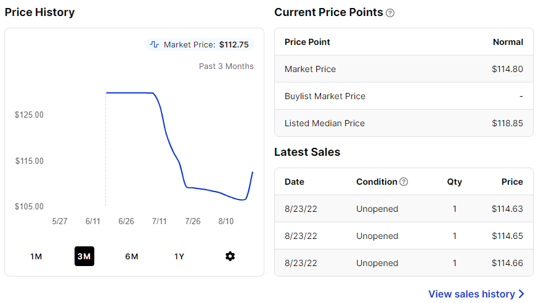
Task: Click the Price History heading
Action: click(39, 12)
